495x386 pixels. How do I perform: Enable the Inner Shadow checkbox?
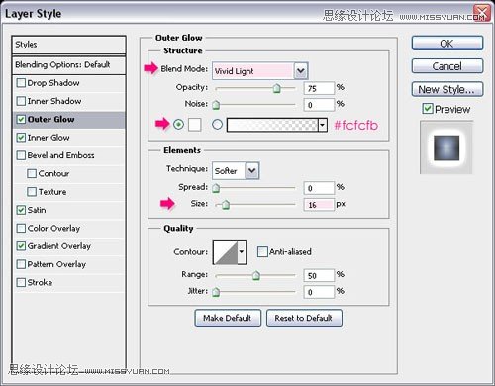pos(21,101)
